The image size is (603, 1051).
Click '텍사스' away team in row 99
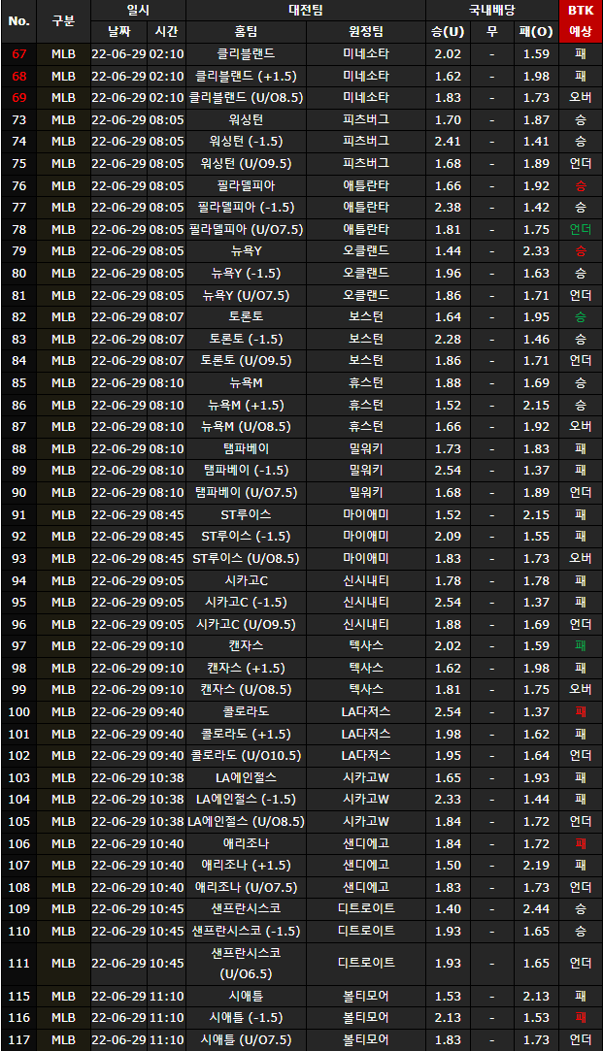click(366, 690)
